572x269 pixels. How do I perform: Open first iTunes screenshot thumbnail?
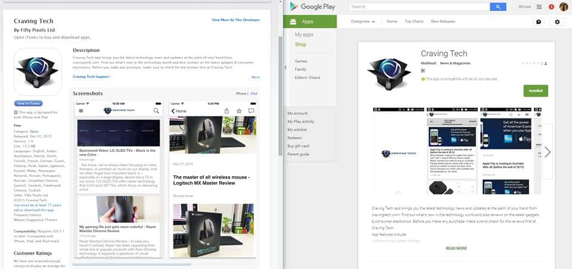(119, 179)
